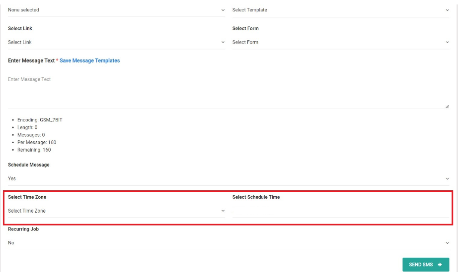Open Save Message Templates link

tap(90, 60)
